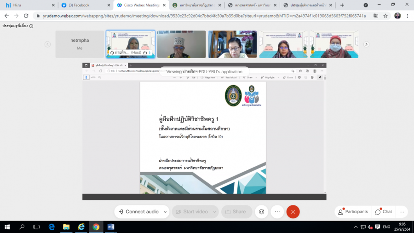
Task: Select the host's video thumbnail
Action: click(x=130, y=44)
